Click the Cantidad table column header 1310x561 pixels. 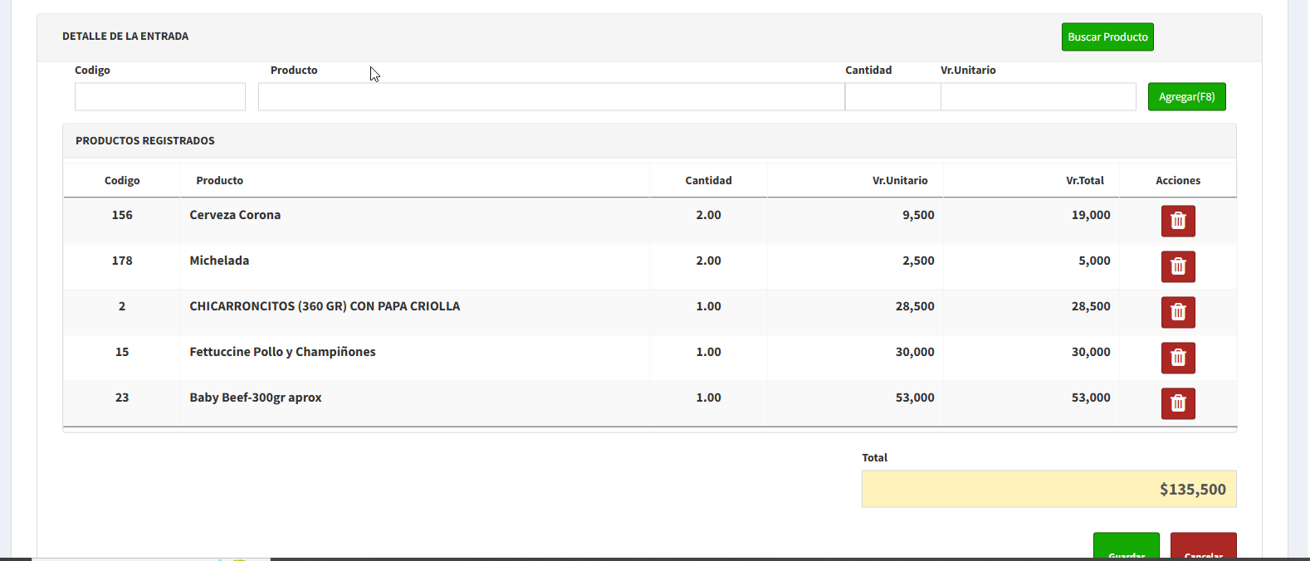coord(708,181)
